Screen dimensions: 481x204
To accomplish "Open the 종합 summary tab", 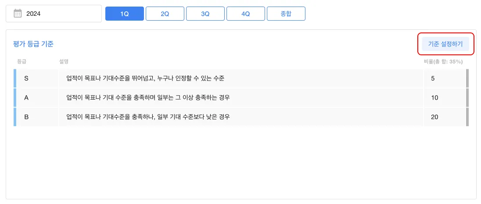I will pos(286,14).
